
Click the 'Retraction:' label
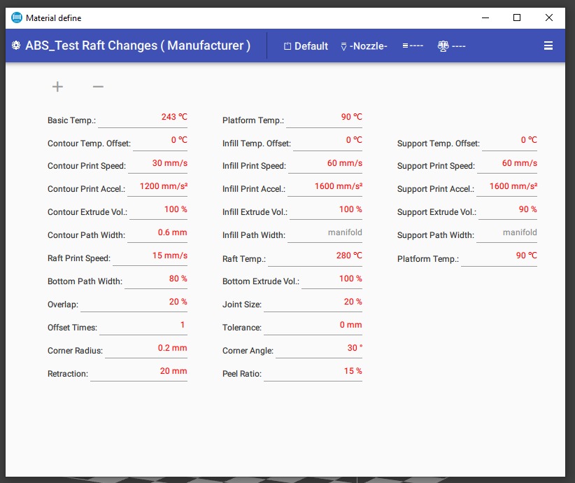coord(68,374)
